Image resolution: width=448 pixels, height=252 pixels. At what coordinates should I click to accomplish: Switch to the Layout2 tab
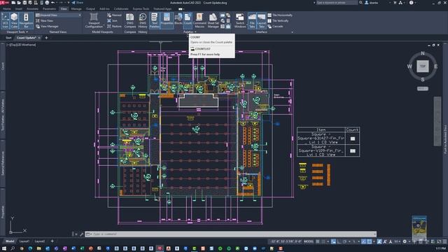[40, 241]
